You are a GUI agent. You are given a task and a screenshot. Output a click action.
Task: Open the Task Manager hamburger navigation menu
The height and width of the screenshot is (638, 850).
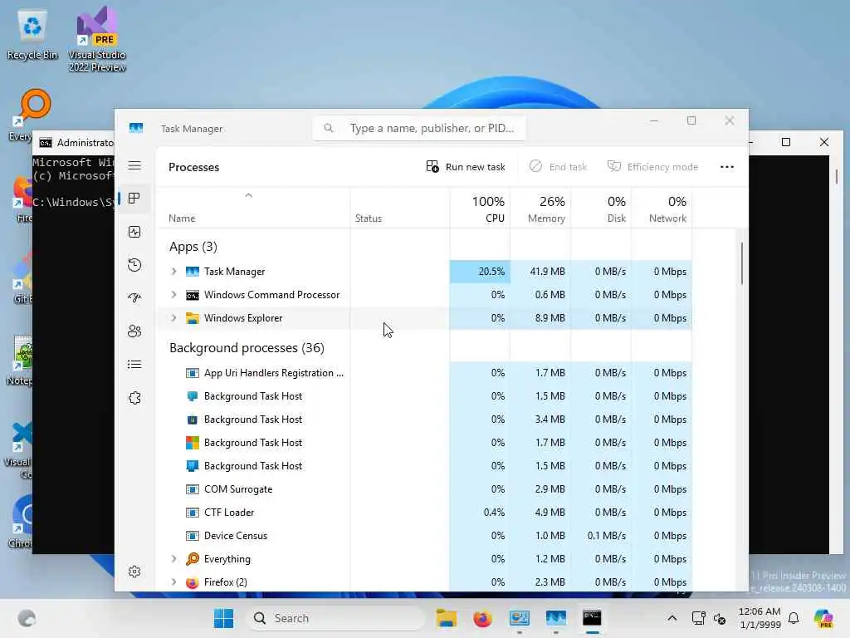click(x=134, y=165)
